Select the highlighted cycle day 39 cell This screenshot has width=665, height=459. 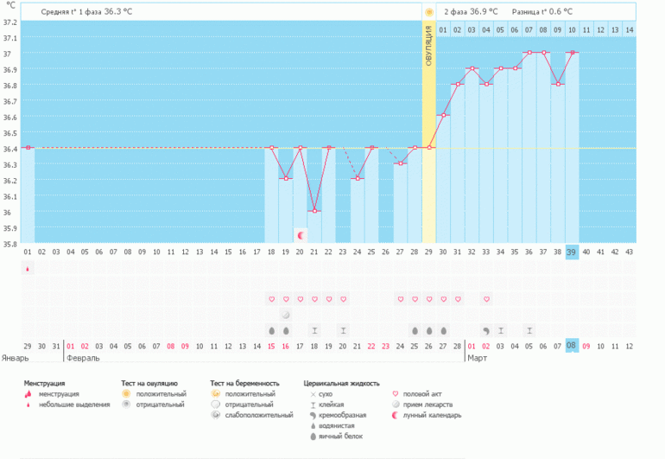[x=572, y=252]
